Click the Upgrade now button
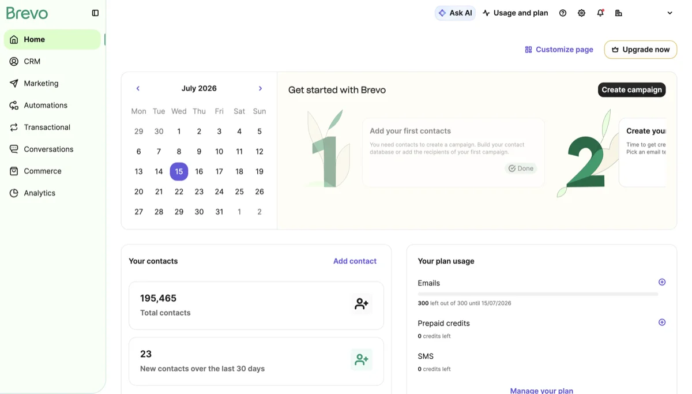 (x=641, y=50)
